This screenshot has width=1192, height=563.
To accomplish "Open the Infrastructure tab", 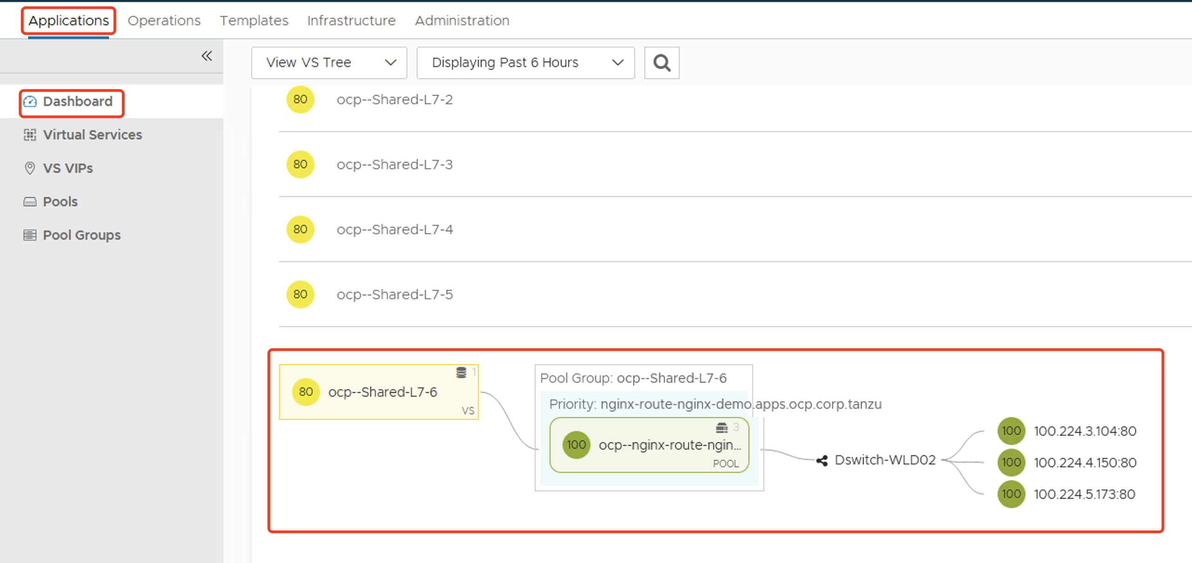I will tap(351, 20).
